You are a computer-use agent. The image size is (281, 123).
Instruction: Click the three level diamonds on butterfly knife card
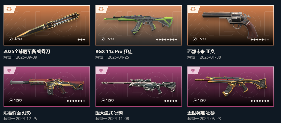[x=81, y=40]
